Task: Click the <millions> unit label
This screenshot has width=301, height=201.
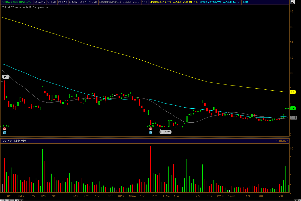Action: click(282, 141)
